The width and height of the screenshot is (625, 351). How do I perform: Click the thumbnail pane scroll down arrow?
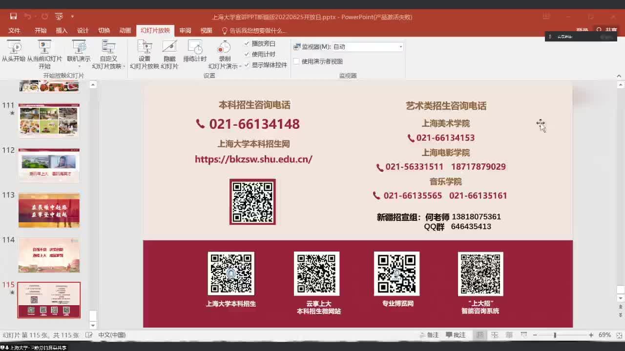click(x=93, y=325)
